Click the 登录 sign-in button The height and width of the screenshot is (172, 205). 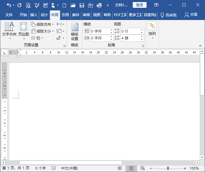click(x=139, y=5)
